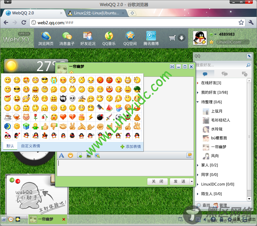Switch to the 默认 emoticon tab

(x=10, y=146)
